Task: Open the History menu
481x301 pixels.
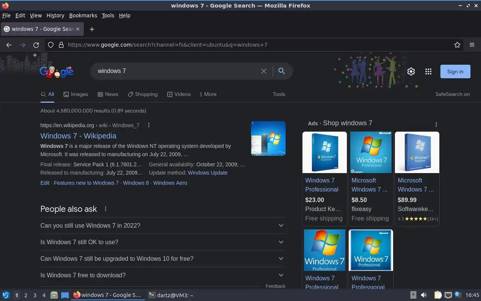Action: click(55, 15)
